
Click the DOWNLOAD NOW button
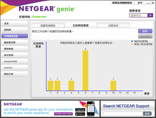click(x=63, y=114)
